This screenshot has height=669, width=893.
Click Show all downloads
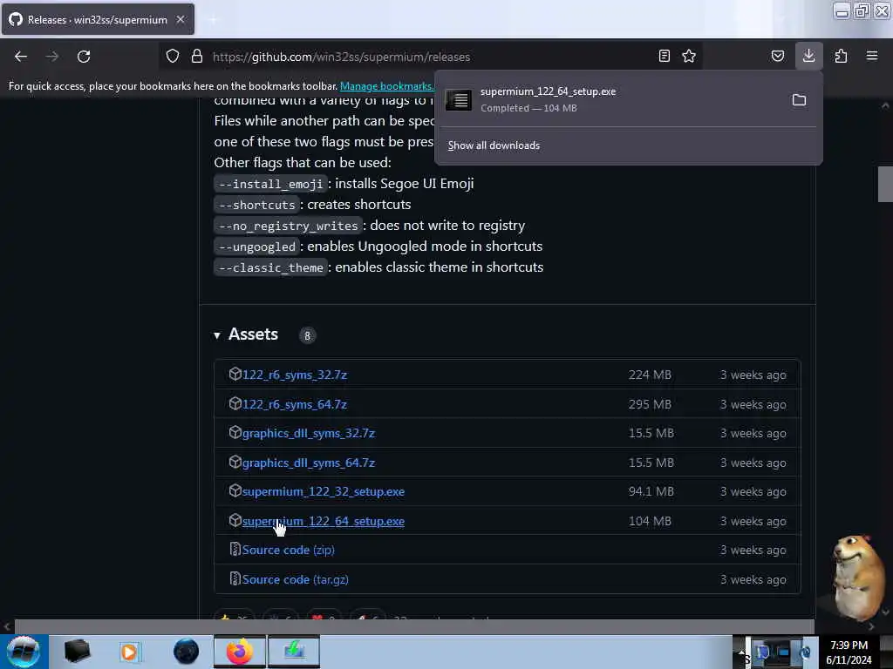click(494, 145)
